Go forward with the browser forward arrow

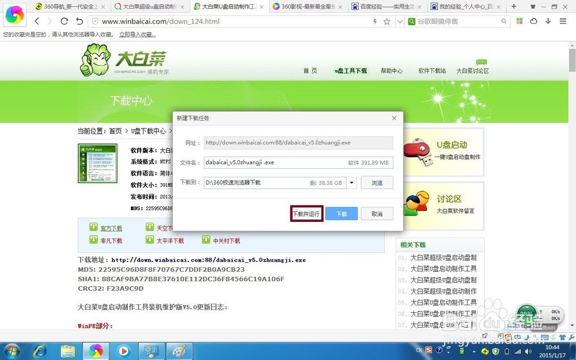click(50, 21)
